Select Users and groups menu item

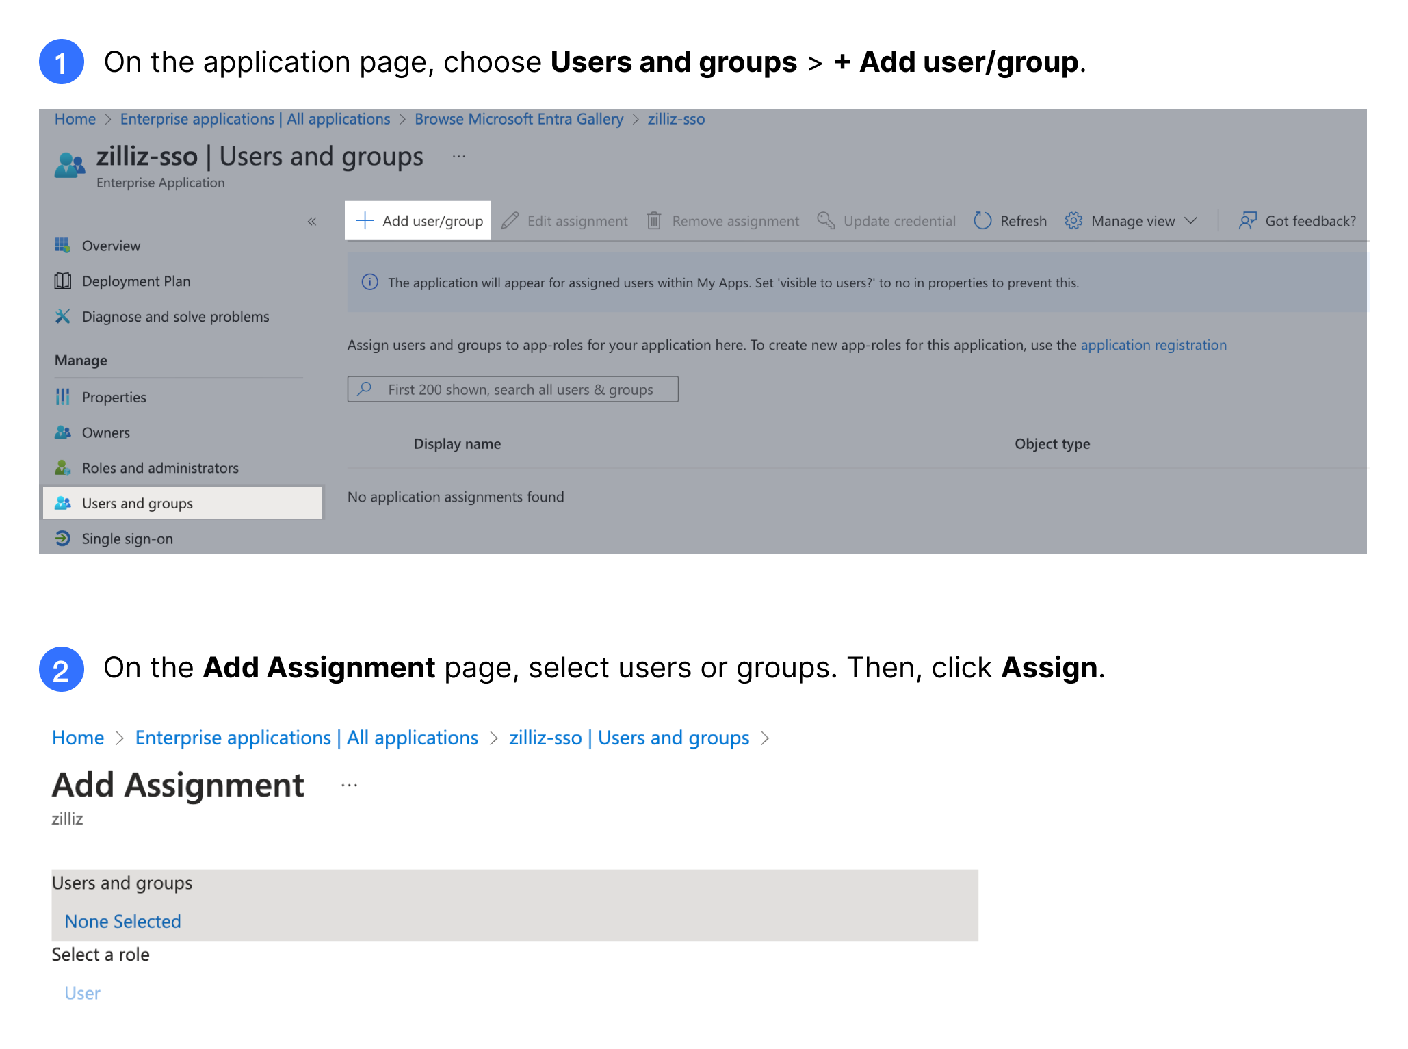[135, 504]
